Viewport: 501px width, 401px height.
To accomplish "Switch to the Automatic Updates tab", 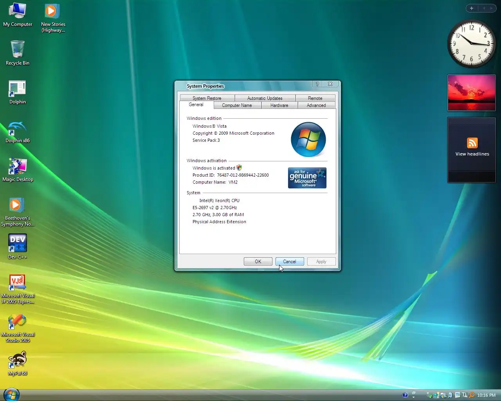I will (265, 98).
